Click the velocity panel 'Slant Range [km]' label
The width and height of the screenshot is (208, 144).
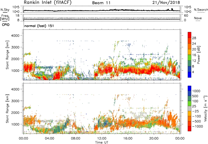pos(7,108)
